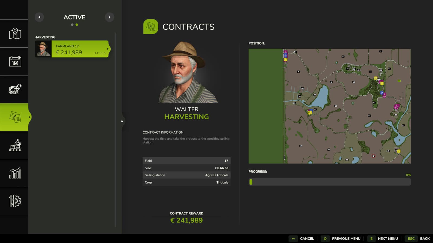
Task: Open the animals cow sidebar icon
Action: [x=15, y=89]
